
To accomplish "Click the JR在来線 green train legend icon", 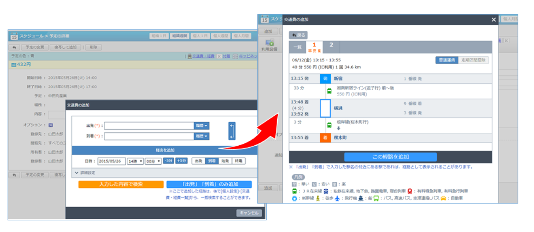I will [294, 191].
